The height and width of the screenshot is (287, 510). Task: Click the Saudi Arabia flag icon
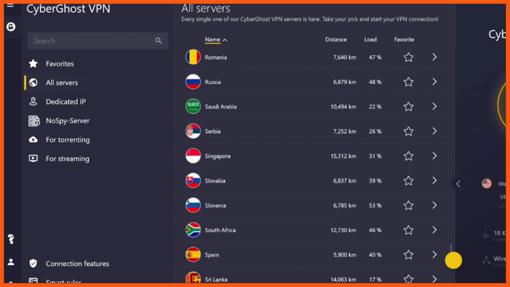pos(193,106)
